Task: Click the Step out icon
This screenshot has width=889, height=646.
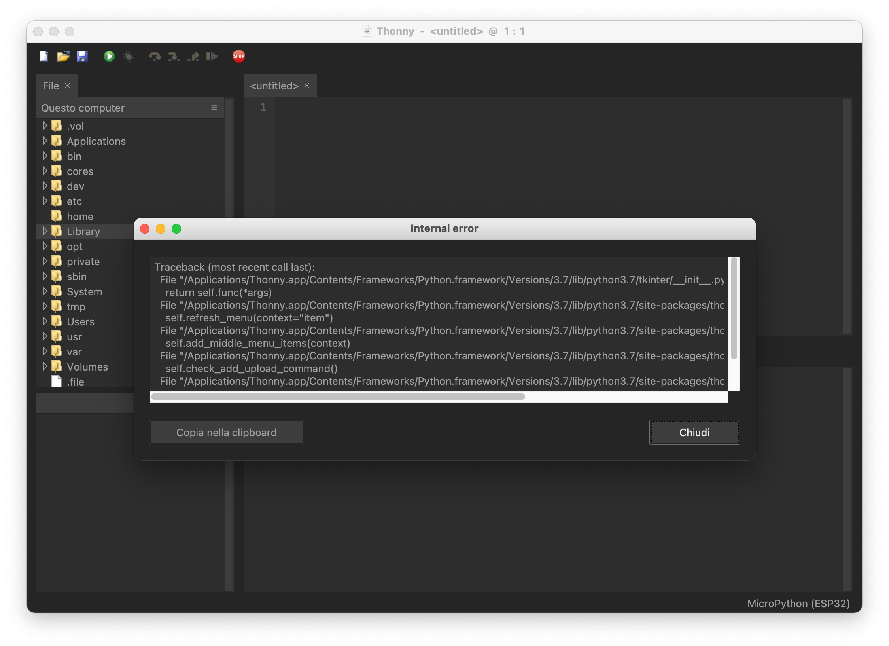Action: [x=193, y=56]
